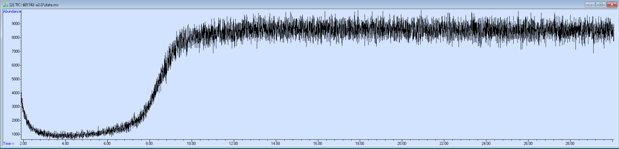Click the 10.00 time axis label
This screenshot has width=619, height=149.
pos(191,144)
